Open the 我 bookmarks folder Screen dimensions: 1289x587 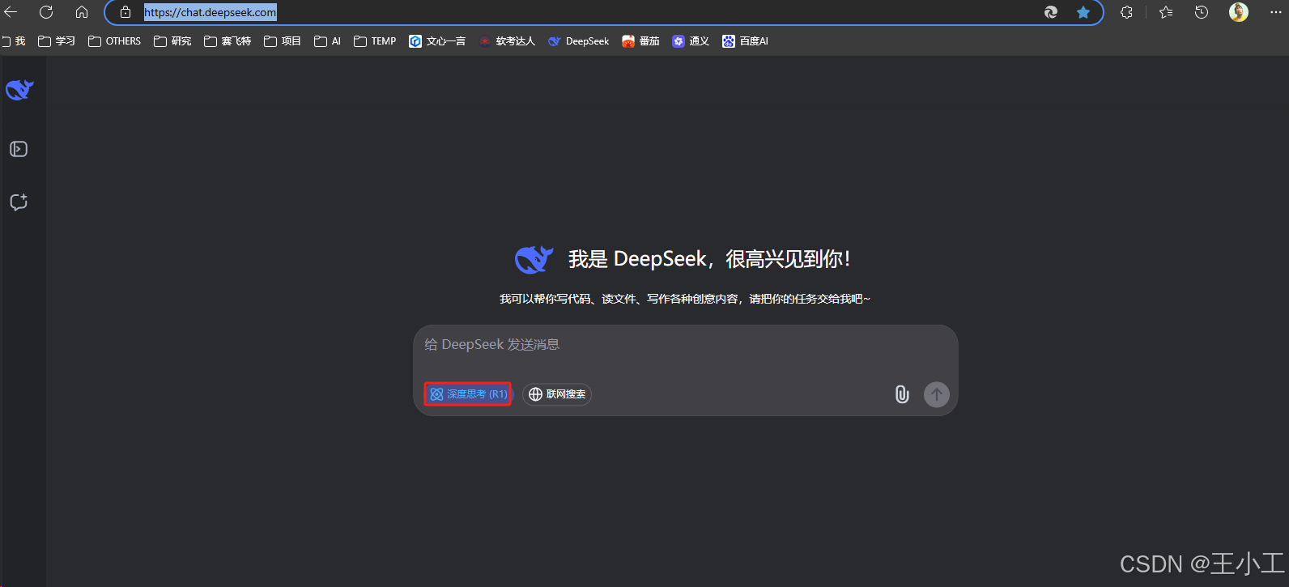click(14, 41)
